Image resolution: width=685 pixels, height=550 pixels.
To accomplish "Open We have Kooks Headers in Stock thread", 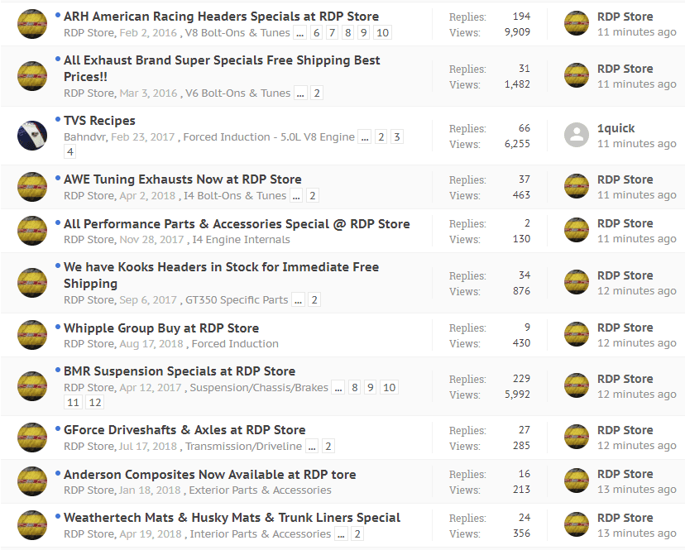I will click(x=221, y=275).
